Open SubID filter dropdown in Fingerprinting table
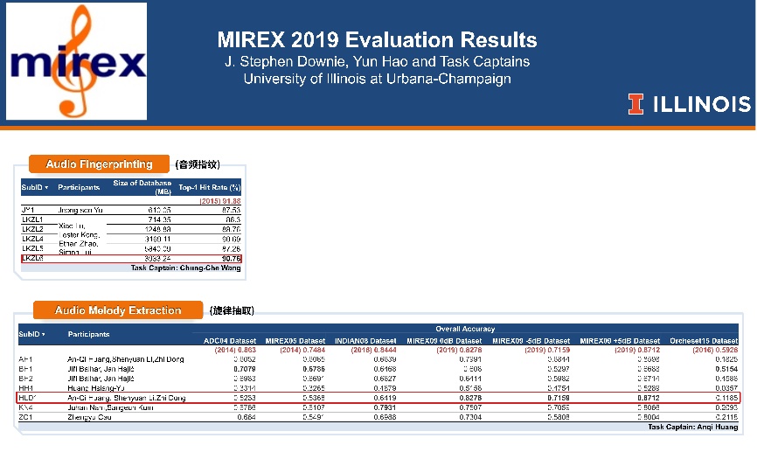 (46, 188)
